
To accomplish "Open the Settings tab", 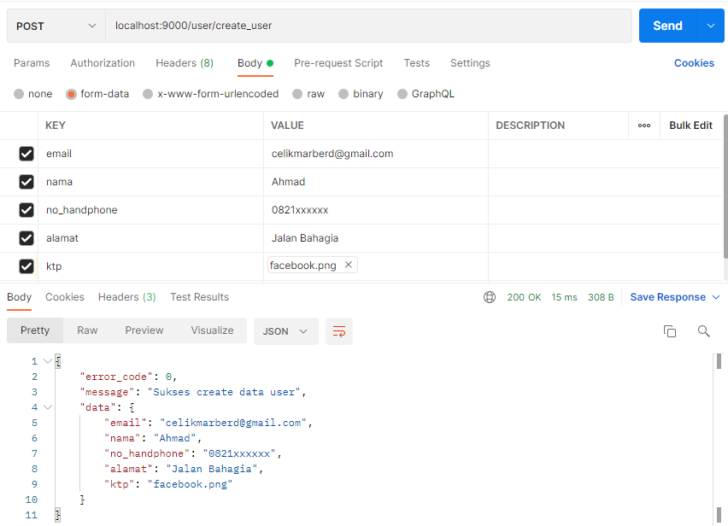I will (470, 63).
